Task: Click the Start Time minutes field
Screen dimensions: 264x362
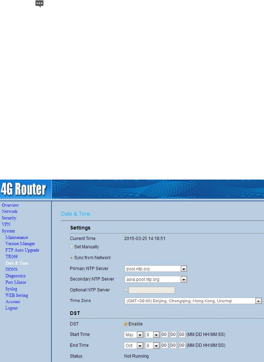Action: 173,334
